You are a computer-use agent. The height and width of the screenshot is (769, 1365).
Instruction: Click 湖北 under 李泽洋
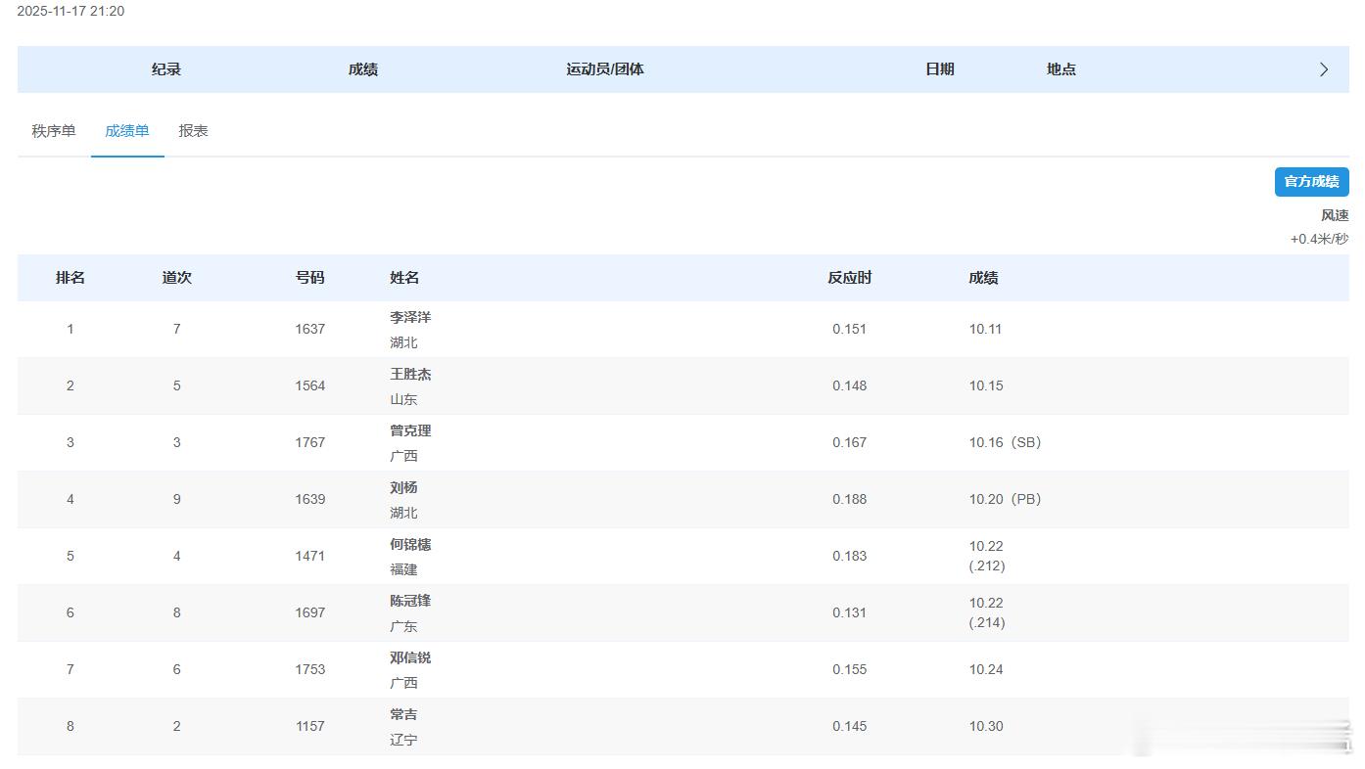click(403, 342)
